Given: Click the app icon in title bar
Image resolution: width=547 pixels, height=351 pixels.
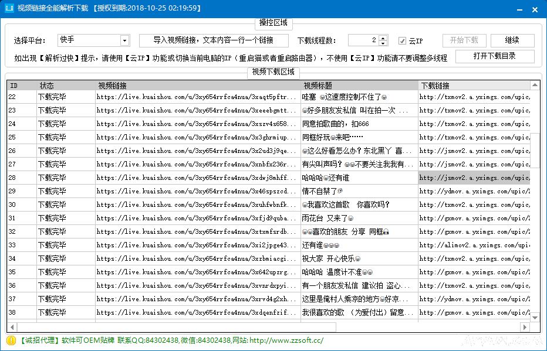Looking at the screenshot, I should pyautogui.click(x=9, y=8).
